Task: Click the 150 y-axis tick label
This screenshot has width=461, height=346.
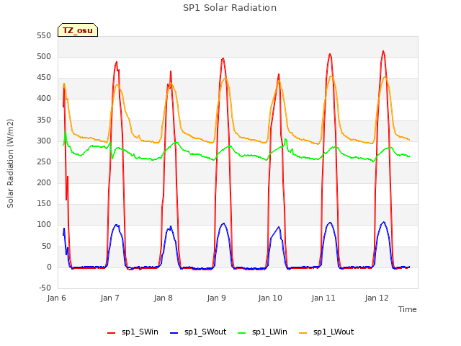Action: (44, 203)
